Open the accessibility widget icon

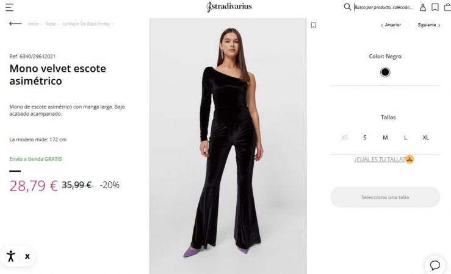(x=10, y=256)
